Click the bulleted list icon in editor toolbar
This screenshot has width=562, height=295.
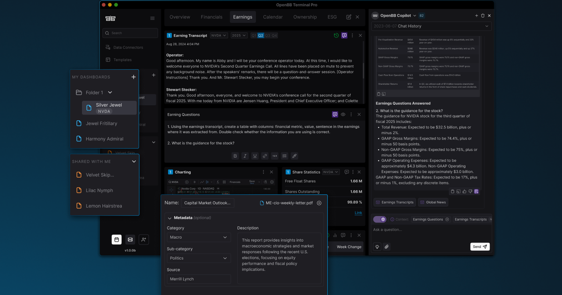284,156
